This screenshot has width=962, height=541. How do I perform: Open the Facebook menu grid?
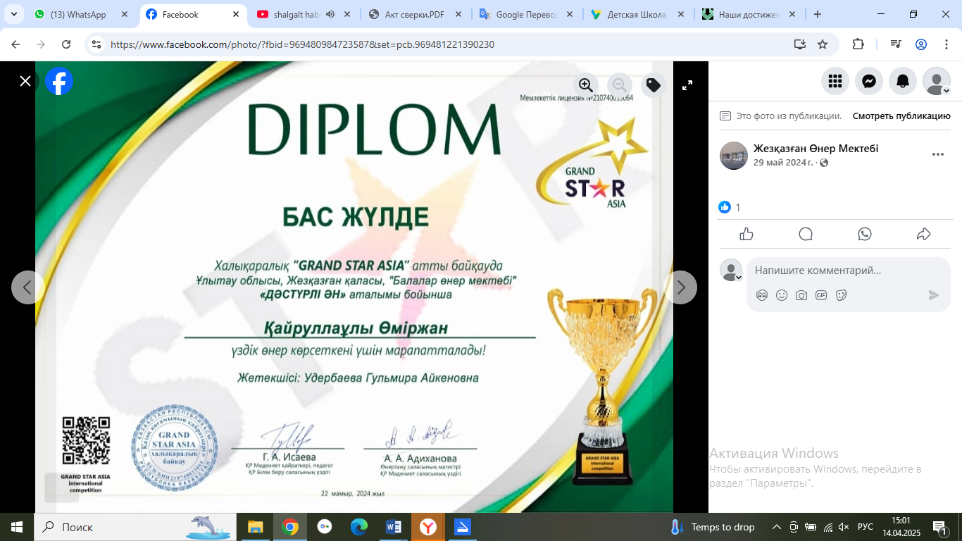[x=835, y=82]
